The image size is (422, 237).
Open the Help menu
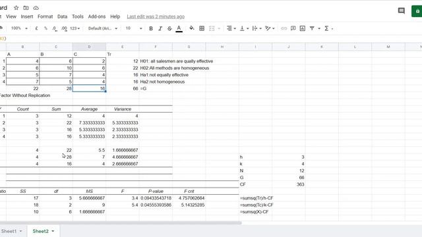[x=115, y=16]
